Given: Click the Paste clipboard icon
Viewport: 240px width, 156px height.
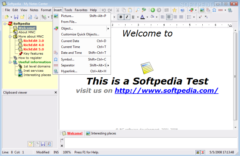Looking at the screenshot, I should tap(130, 10).
